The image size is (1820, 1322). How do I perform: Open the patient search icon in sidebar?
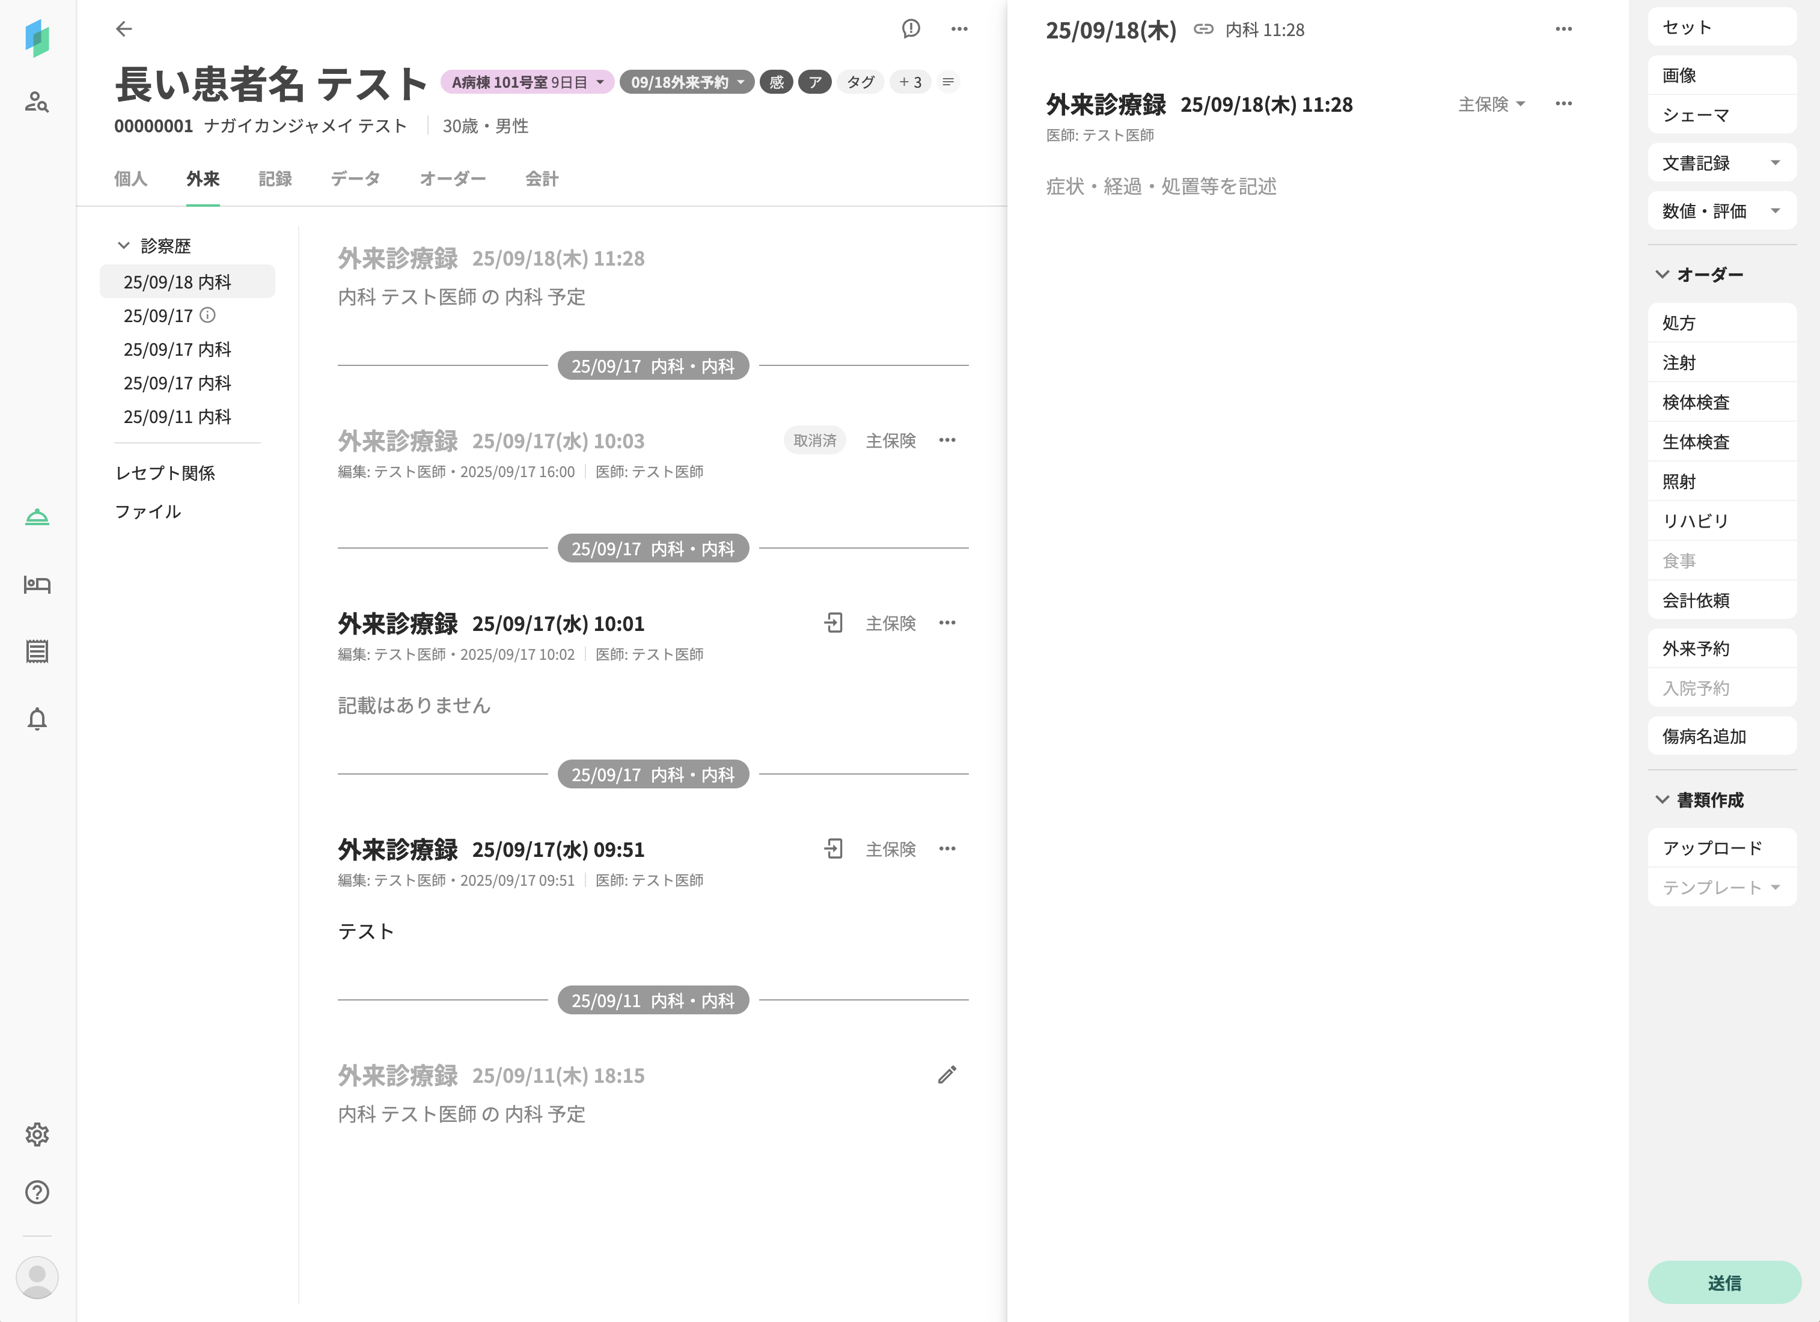(x=37, y=102)
